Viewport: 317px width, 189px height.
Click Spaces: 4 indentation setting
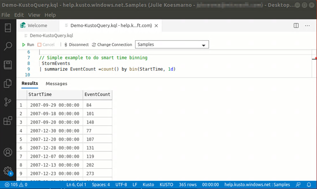[x=101, y=184]
